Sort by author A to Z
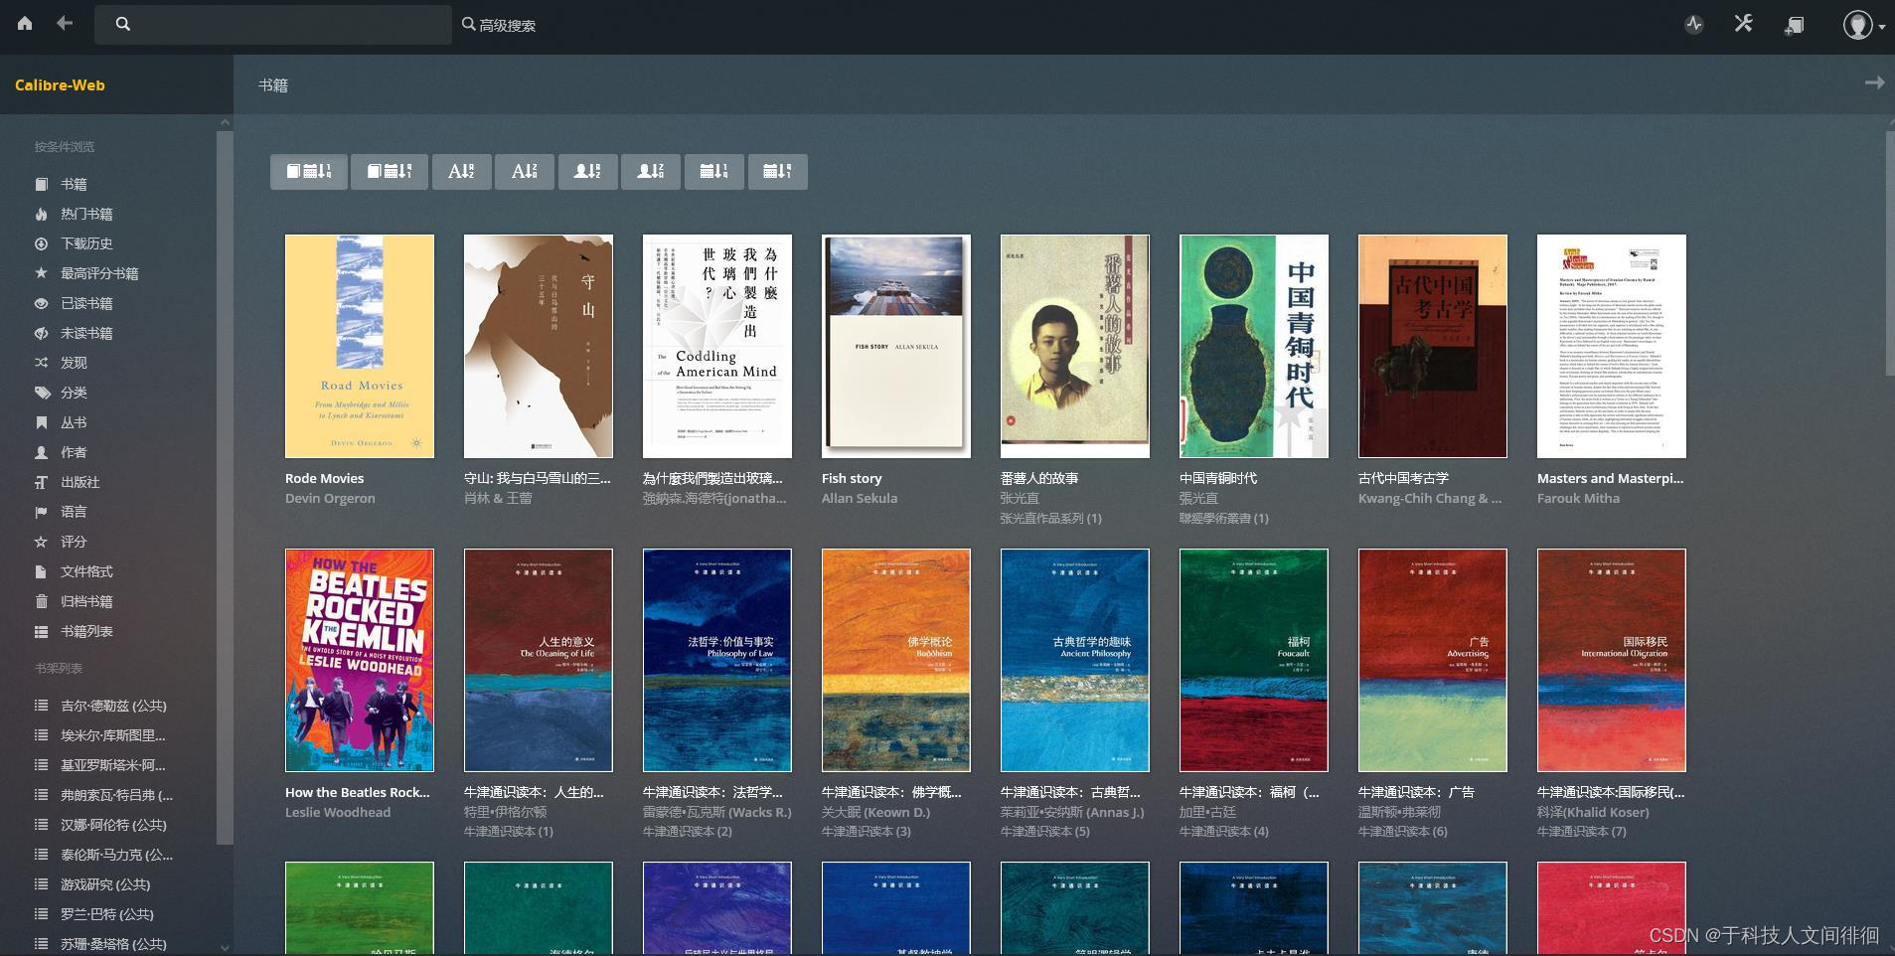The image size is (1895, 956). click(587, 172)
